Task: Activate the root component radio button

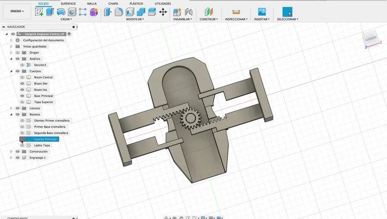Action: [69, 34]
